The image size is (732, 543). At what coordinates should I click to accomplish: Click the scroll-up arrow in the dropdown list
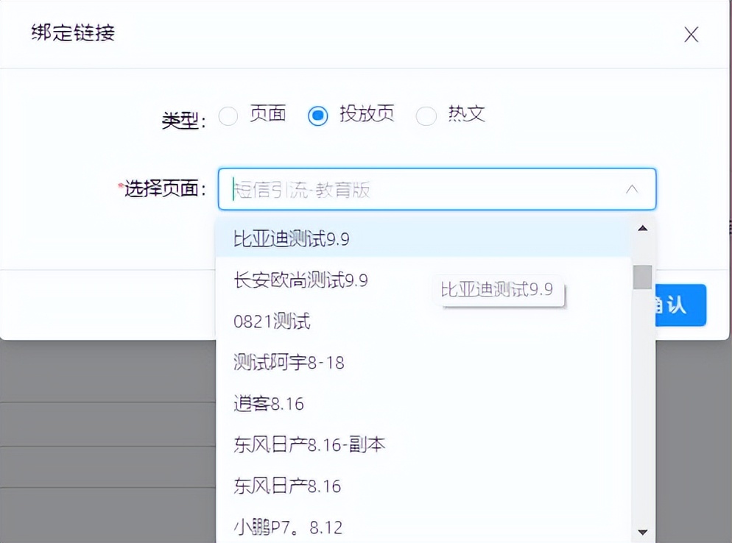point(642,228)
